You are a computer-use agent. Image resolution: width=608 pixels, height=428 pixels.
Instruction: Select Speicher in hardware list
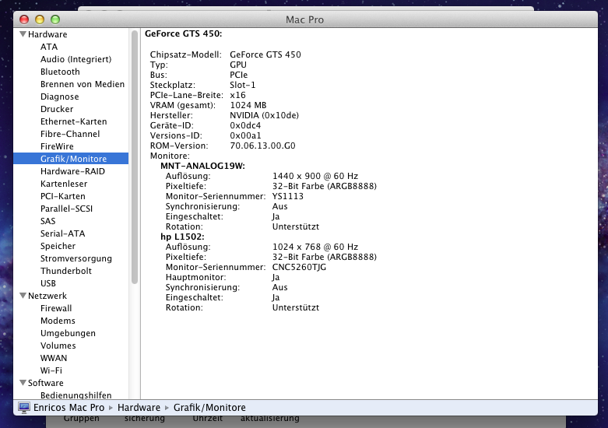(58, 246)
